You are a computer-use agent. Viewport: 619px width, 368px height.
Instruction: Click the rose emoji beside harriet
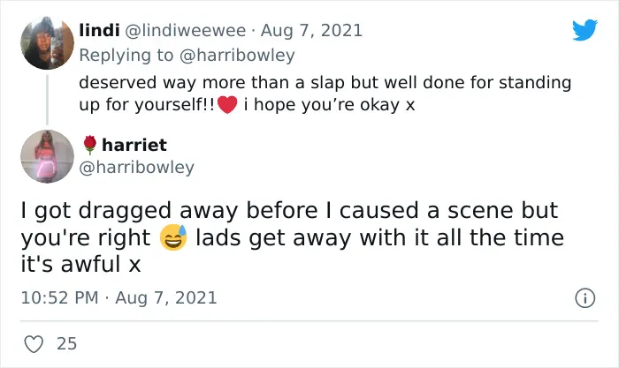coord(90,145)
